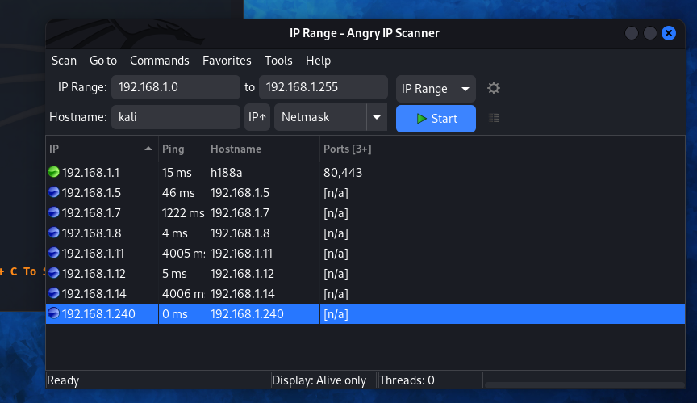
Task: Click the start IP field 192.168.1.0
Action: [176, 87]
